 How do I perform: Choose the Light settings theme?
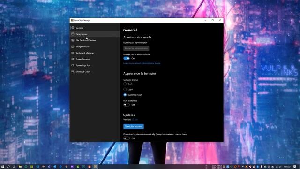coord(125,89)
